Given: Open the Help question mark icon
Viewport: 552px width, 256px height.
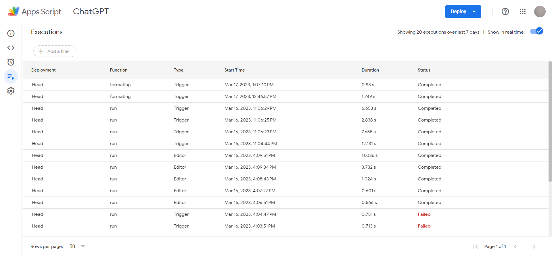Looking at the screenshot, I should pos(505,11).
